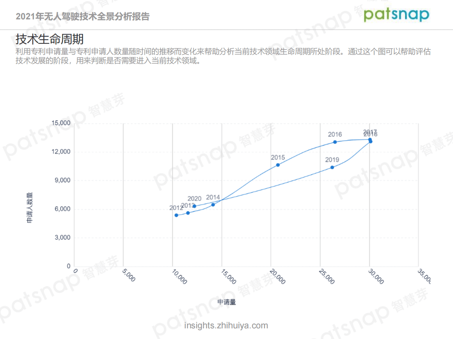453x339 pixels.
Task: Open the insights.zhihuiya.com link
Action: (226, 326)
